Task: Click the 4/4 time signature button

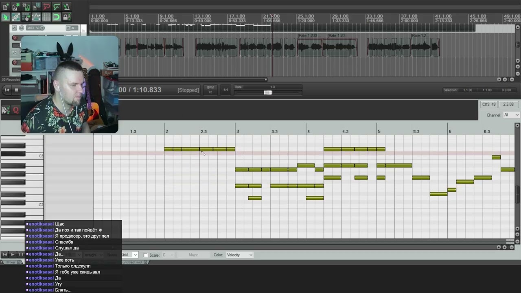Action: 225,90
